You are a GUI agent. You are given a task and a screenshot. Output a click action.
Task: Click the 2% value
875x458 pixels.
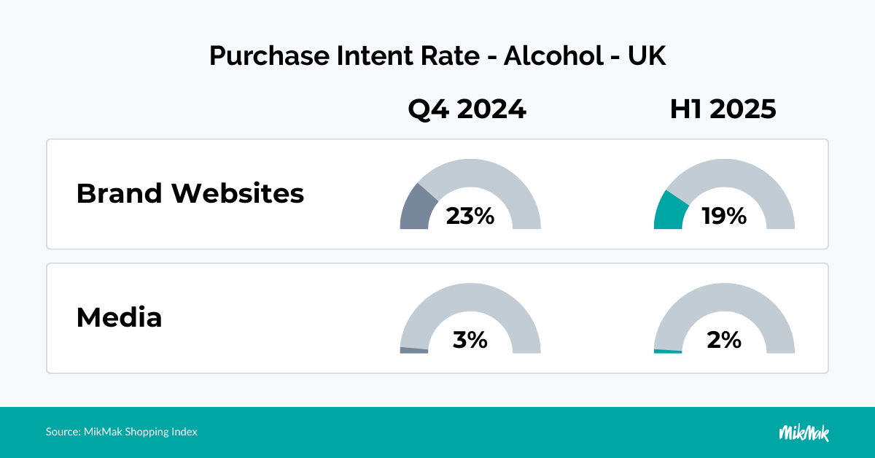point(724,340)
